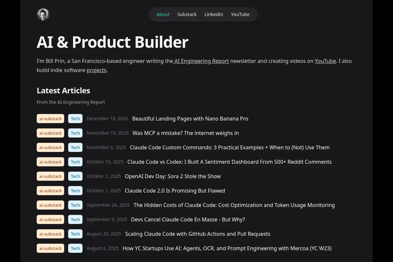The height and width of the screenshot is (262, 393).
Task: Click the date November 6, 2025
Action: click(x=106, y=147)
